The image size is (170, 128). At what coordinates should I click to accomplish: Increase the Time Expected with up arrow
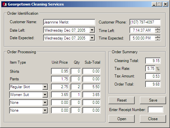click(158, 37)
